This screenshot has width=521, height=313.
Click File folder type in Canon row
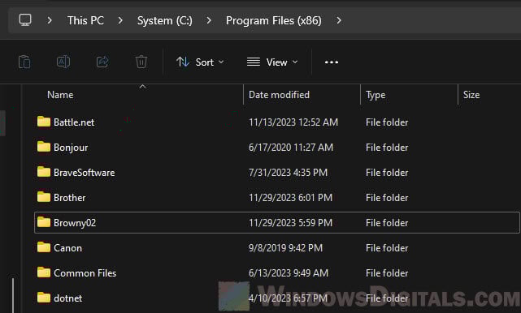[x=387, y=248]
